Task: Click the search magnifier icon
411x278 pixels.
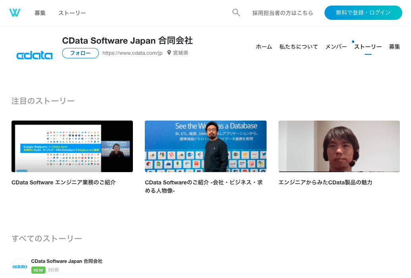Action: [236, 13]
